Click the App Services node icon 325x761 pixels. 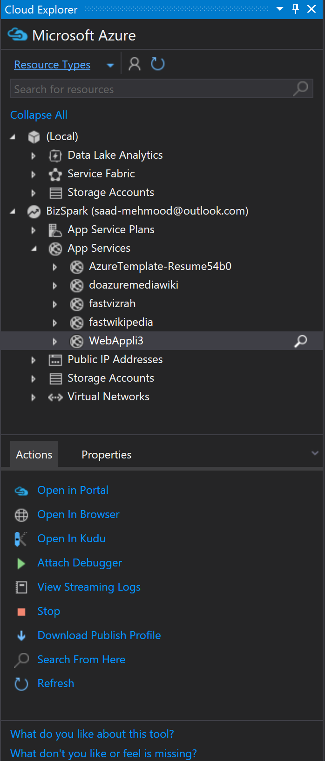[55, 249]
